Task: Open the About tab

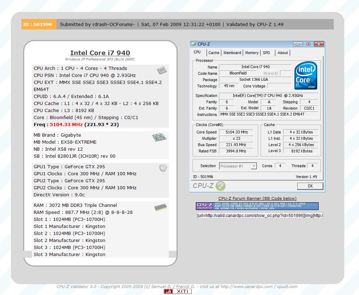Action: pos(282,53)
